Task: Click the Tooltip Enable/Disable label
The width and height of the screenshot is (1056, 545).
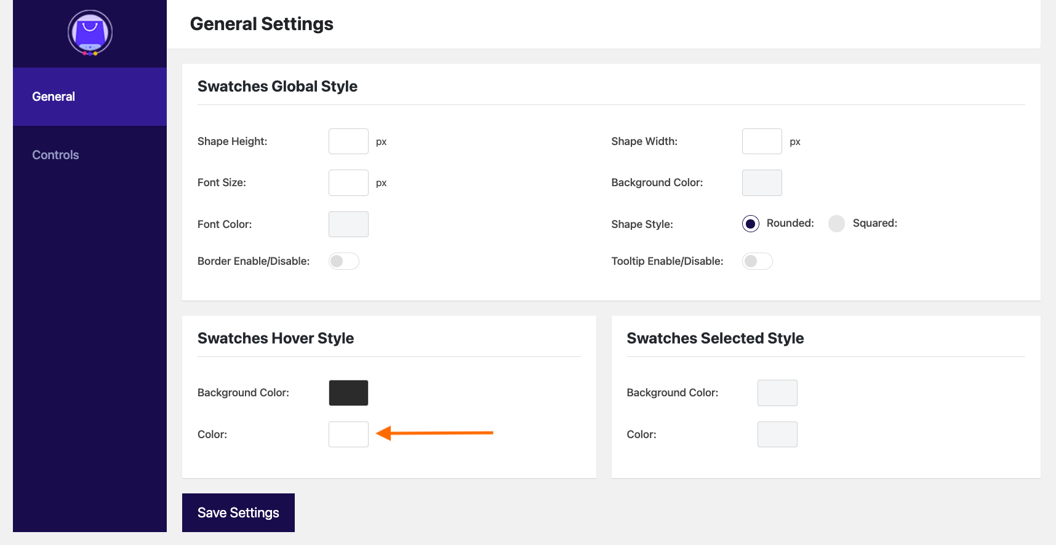Action: click(667, 261)
